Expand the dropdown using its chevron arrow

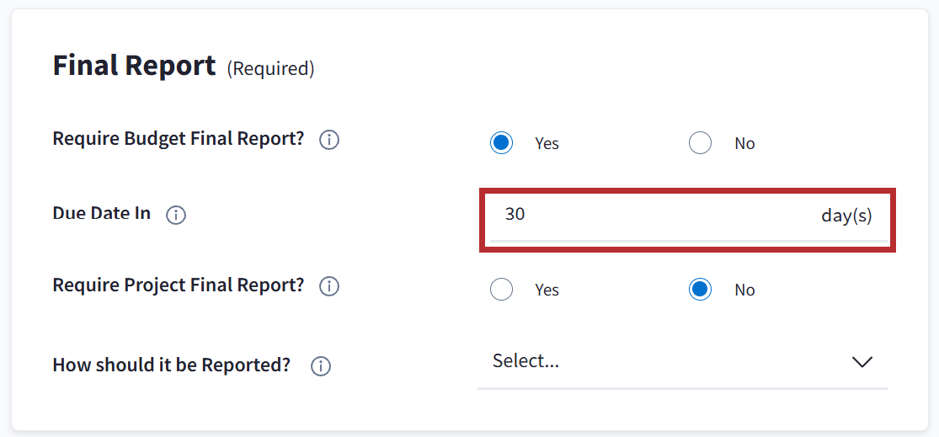[862, 362]
